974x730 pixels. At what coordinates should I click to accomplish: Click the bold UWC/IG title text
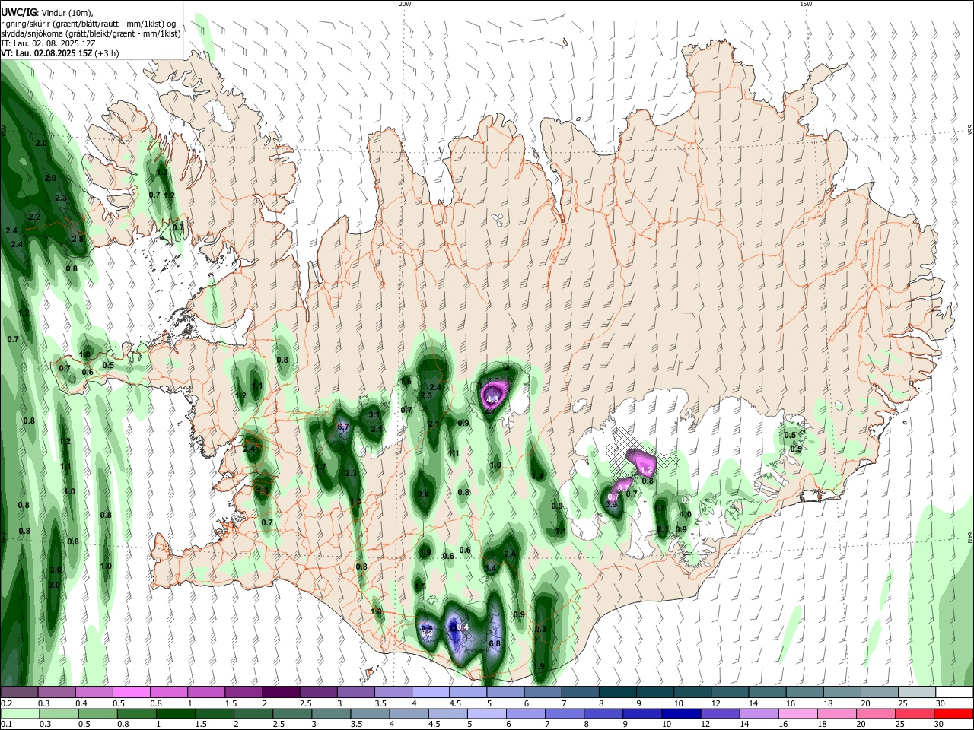[18, 12]
